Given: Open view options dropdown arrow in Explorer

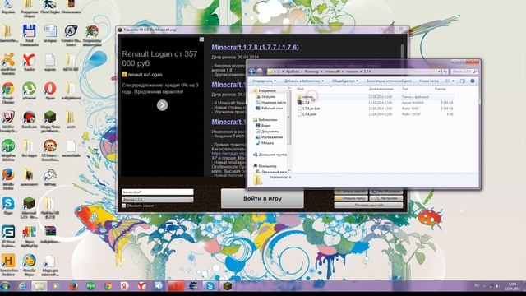Looking at the screenshot, I should click(453, 81).
